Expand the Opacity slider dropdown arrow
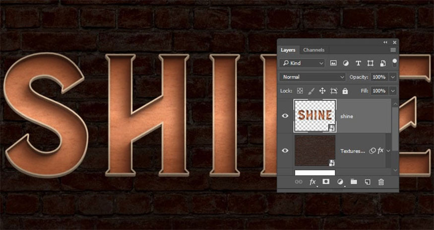 click(x=393, y=77)
